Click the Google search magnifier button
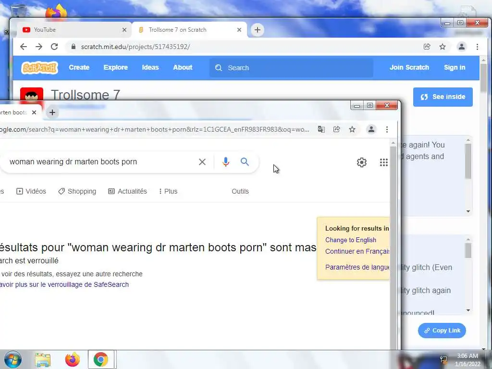Viewport: 492px width, 369px height. click(x=245, y=162)
